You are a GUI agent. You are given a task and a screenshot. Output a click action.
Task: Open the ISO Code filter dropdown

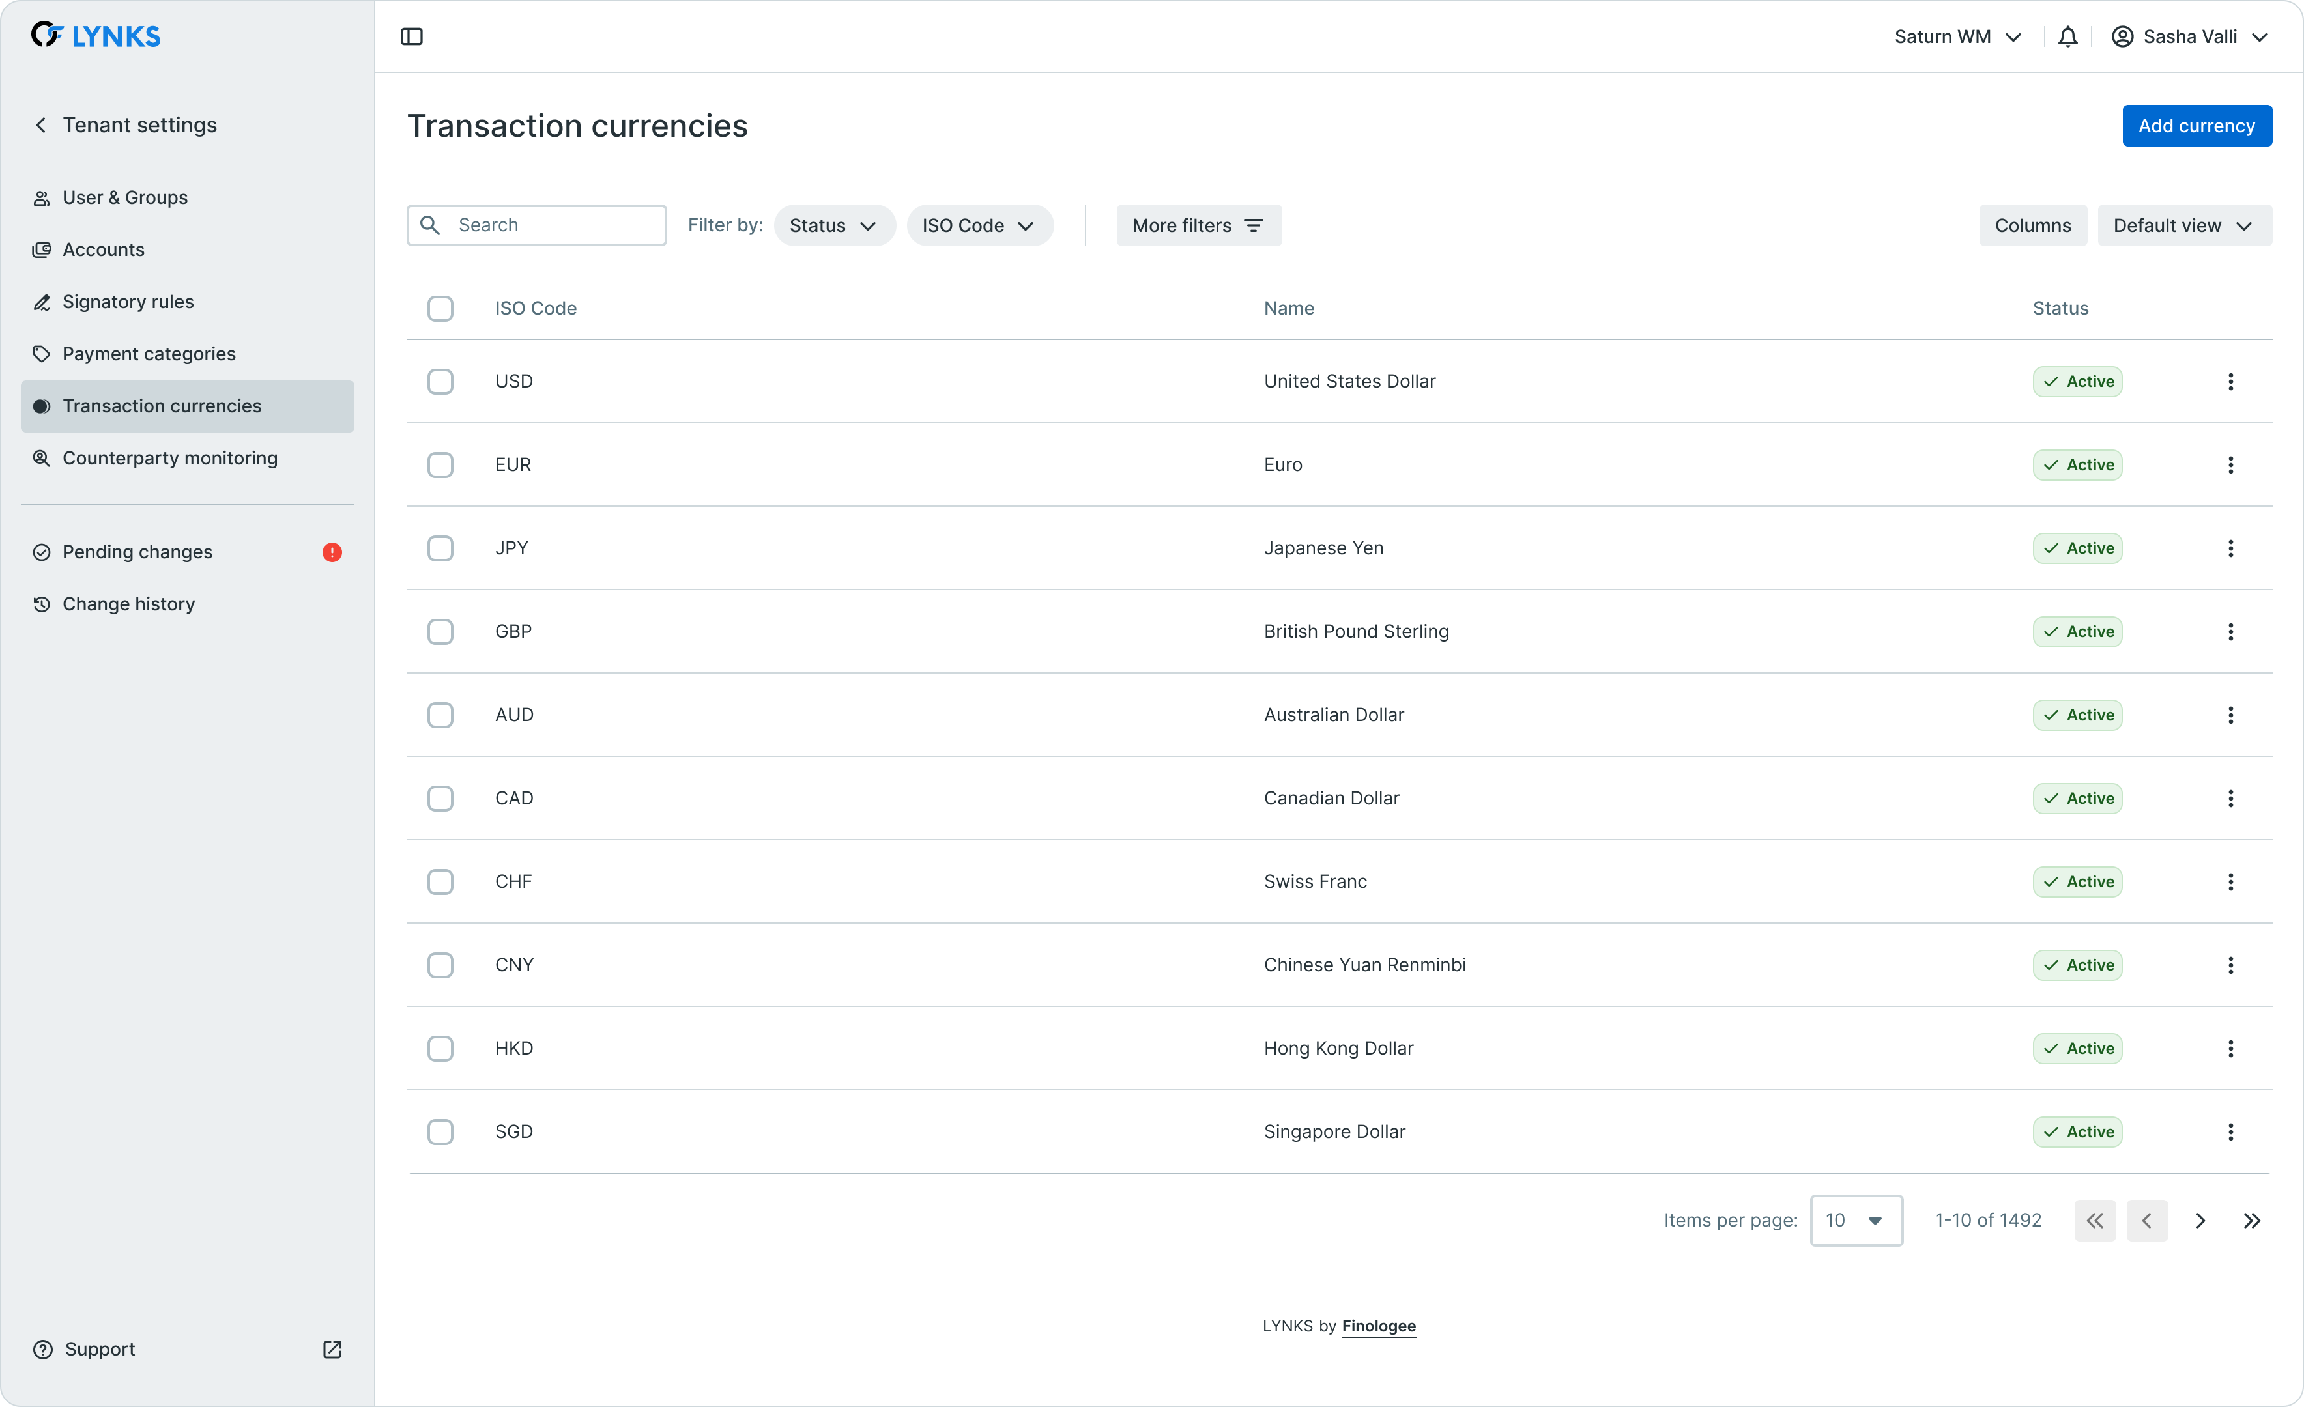click(979, 225)
